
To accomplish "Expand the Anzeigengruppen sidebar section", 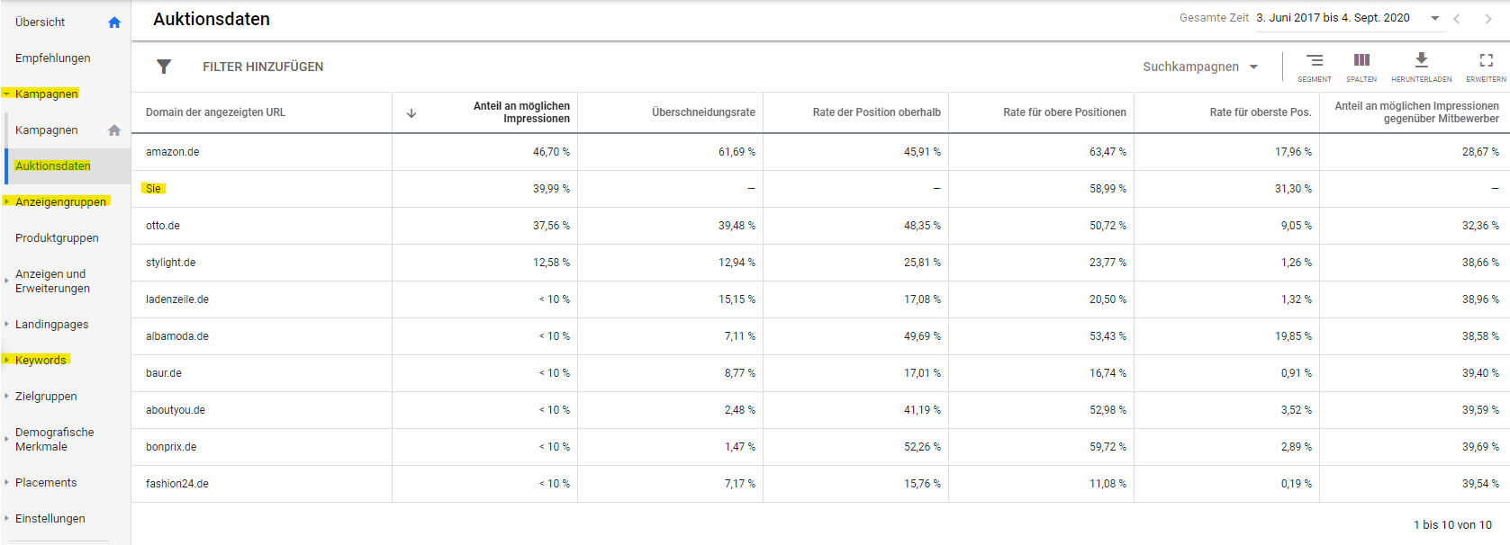I will click(x=7, y=201).
